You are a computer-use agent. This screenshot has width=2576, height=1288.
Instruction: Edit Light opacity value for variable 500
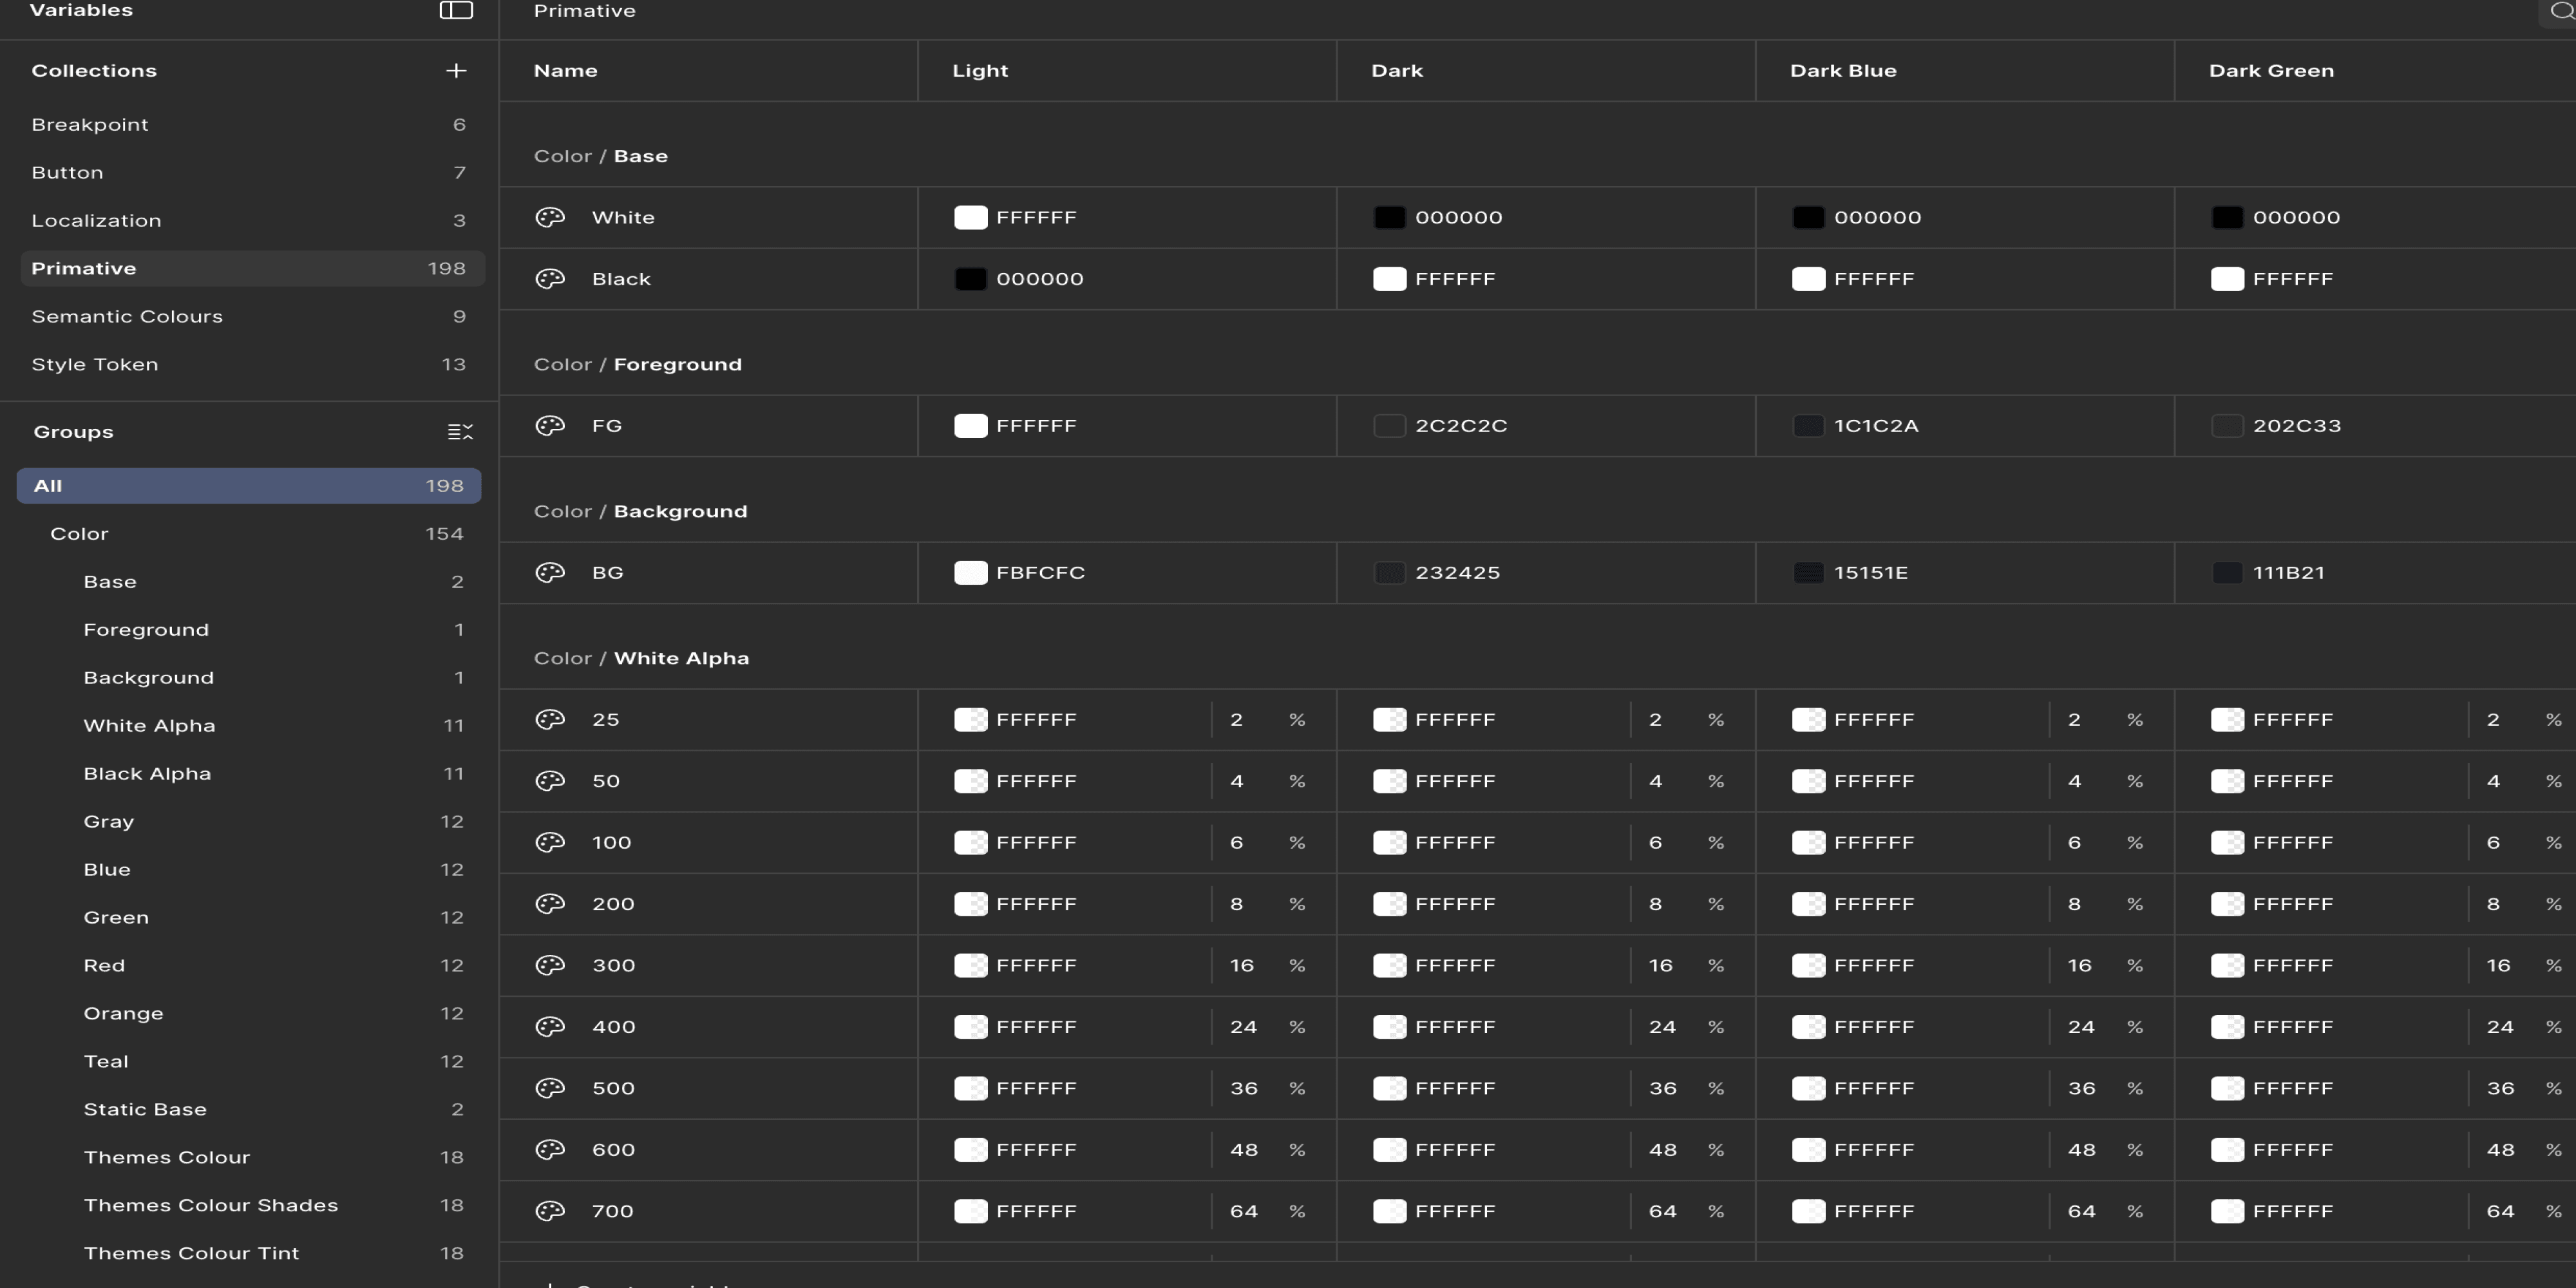pos(1243,1089)
